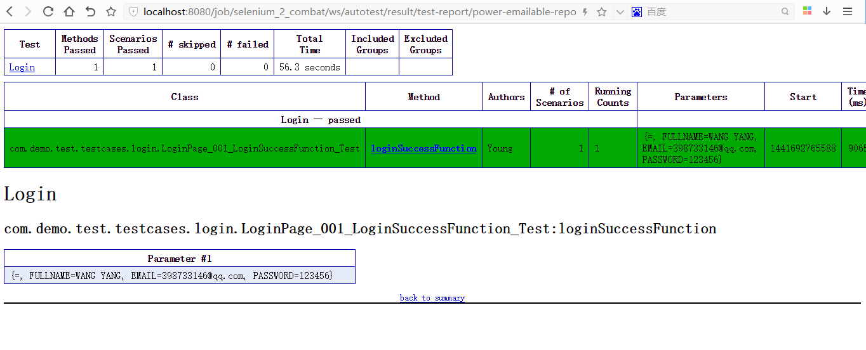Image resolution: width=866 pixels, height=350 pixels.
Task: Open downloads with the down arrow icon
Action: pos(827,11)
